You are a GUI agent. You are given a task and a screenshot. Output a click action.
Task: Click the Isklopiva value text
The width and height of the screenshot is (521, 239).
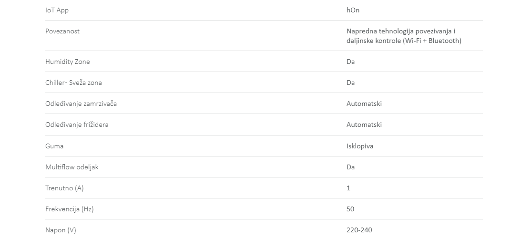360,146
